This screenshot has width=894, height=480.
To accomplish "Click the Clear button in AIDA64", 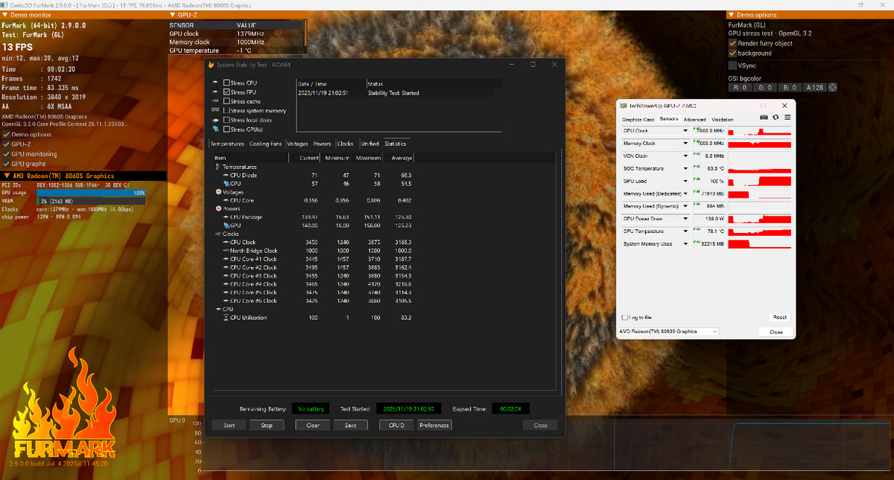I will pos(313,425).
